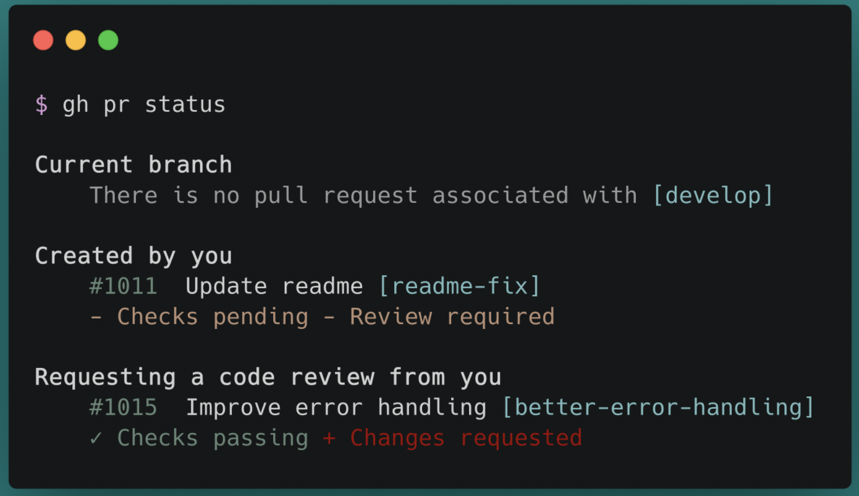The height and width of the screenshot is (496, 859).
Task: Click the yellow minimize window button
Action: 75,40
